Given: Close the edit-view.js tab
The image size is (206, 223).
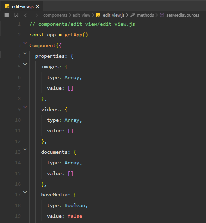Looking at the screenshot, I should click(x=38, y=6).
